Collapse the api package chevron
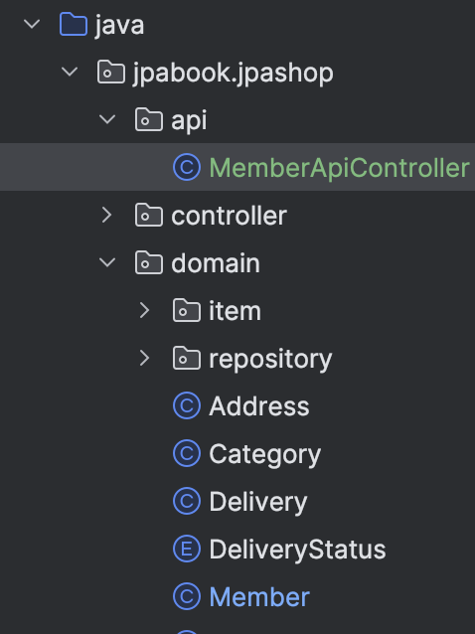The height and width of the screenshot is (634, 475). 107,119
